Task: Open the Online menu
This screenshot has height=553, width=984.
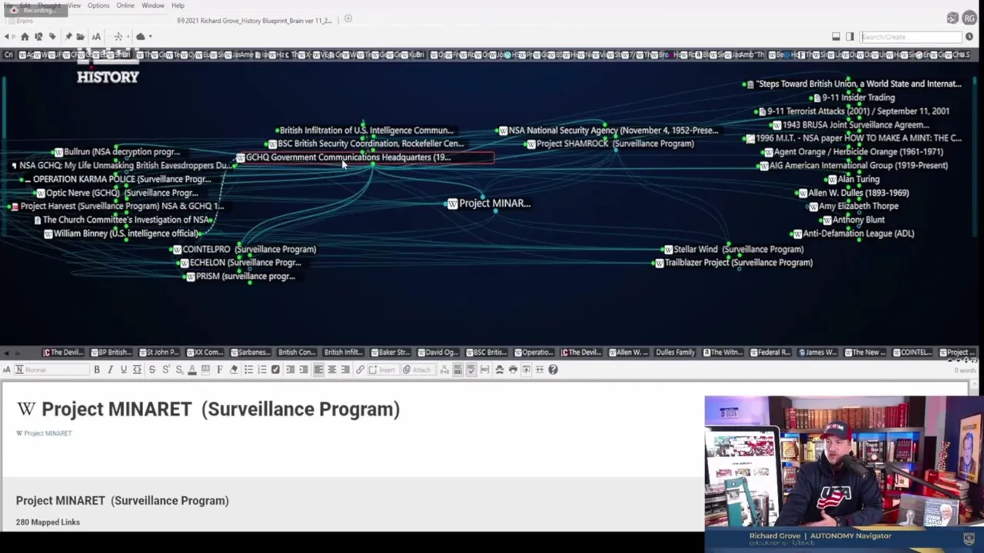Action: [125, 5]
